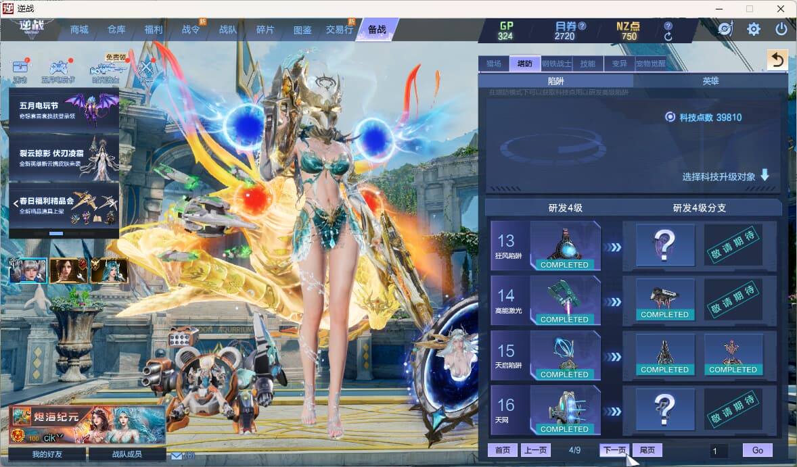Open the crossed swords icon

[146, 69]
